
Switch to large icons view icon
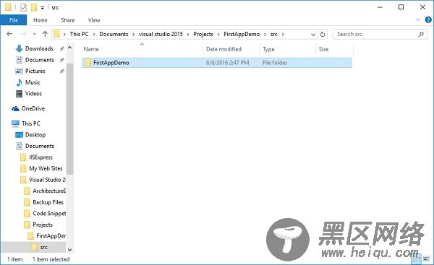(427, 259)
